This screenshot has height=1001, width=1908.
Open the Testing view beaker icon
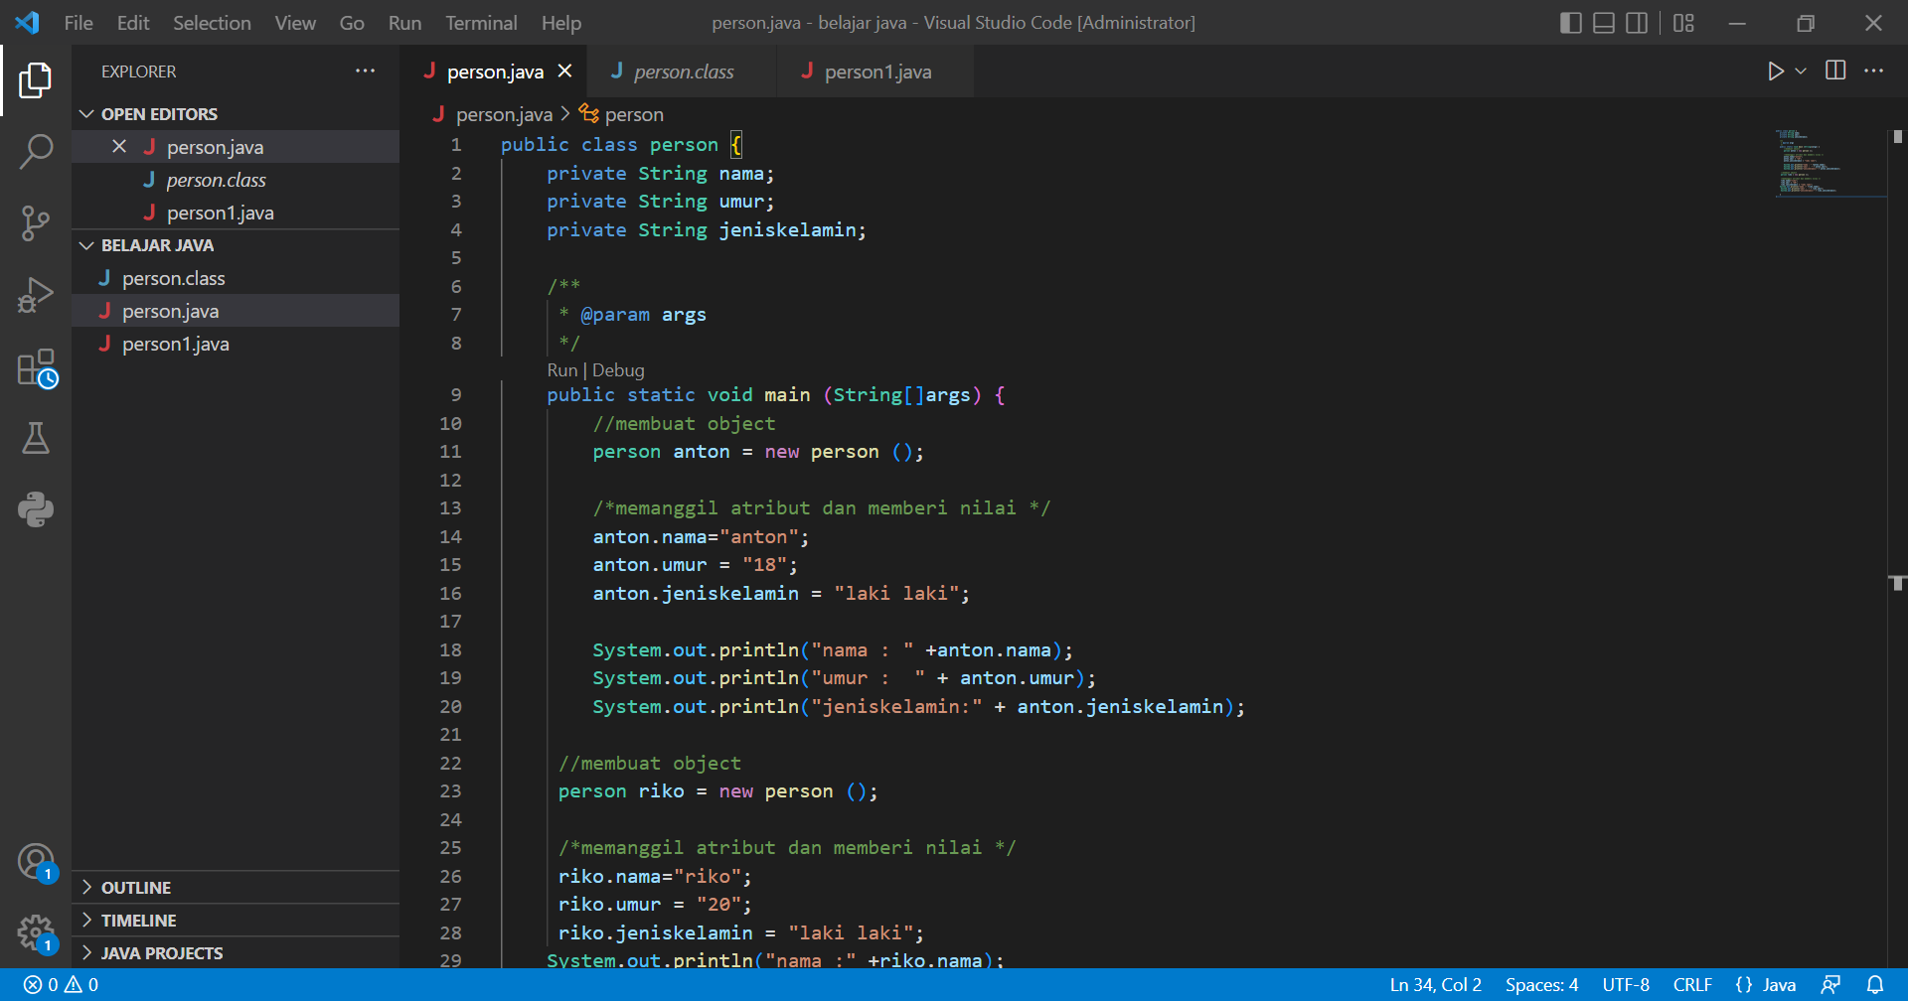(x=36, y=438)
